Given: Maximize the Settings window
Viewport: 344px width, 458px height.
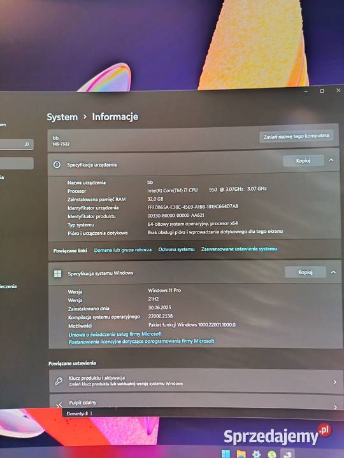Looking at the screenshot, I should point(322,91).
